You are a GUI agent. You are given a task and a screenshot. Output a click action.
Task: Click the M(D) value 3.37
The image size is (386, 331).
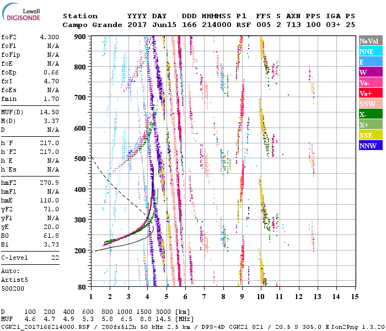(51, 121)
